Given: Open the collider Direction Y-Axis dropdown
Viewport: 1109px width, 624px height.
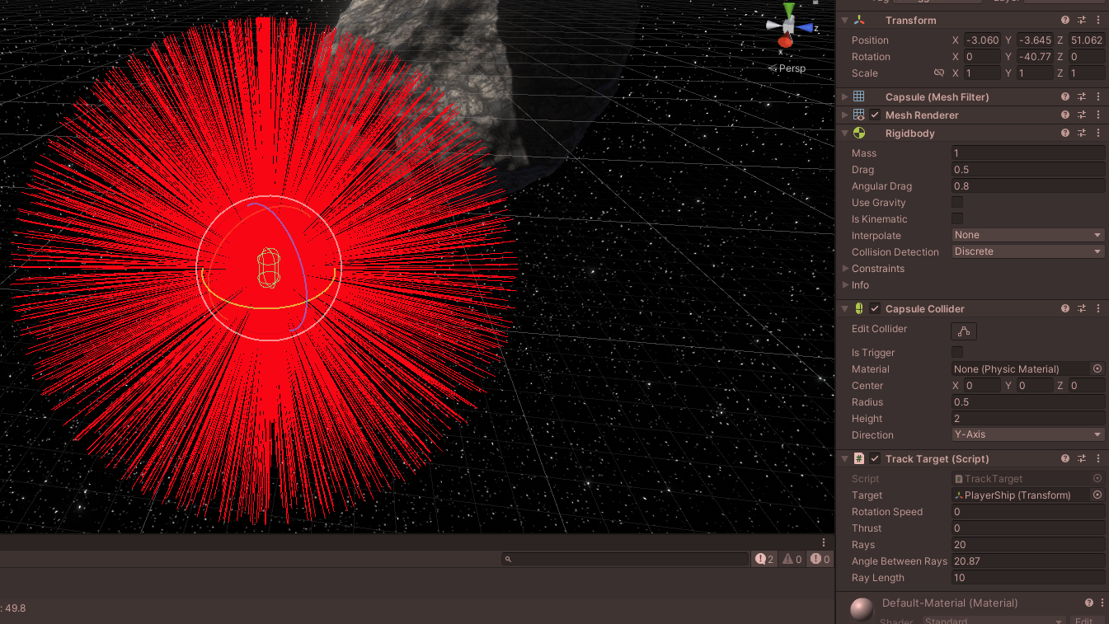Looking at the screenshot, I should pyautogui.click(x=1027, y=435).
